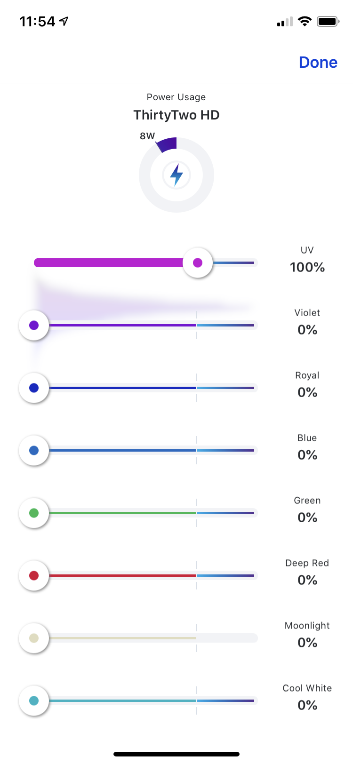Tap the Violet 0% value
This screenshot has width=353, height=764.
click(x=307, y=330)
